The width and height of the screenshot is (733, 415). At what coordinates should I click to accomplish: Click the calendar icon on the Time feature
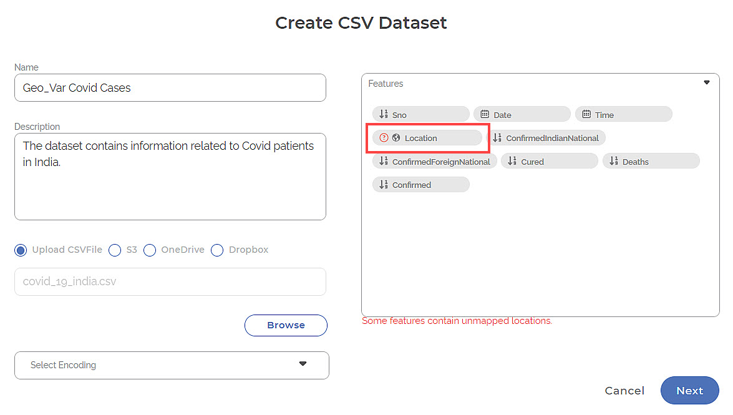[586, 114]
